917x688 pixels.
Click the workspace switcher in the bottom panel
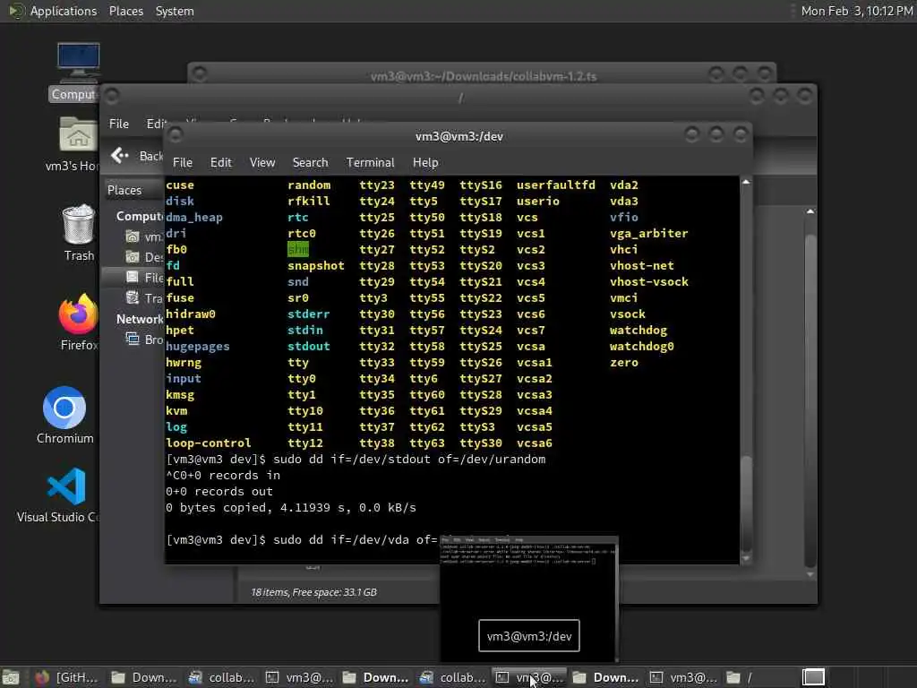tap(813, 677)
